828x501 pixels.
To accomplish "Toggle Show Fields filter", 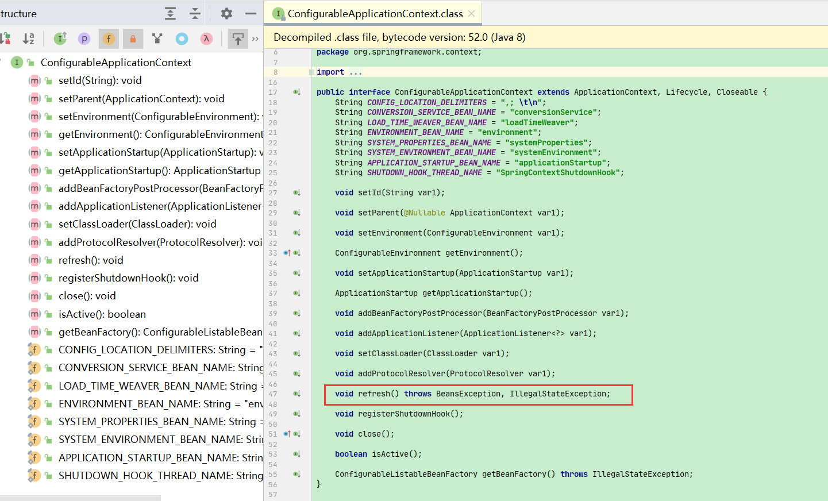I will (109, 38).
